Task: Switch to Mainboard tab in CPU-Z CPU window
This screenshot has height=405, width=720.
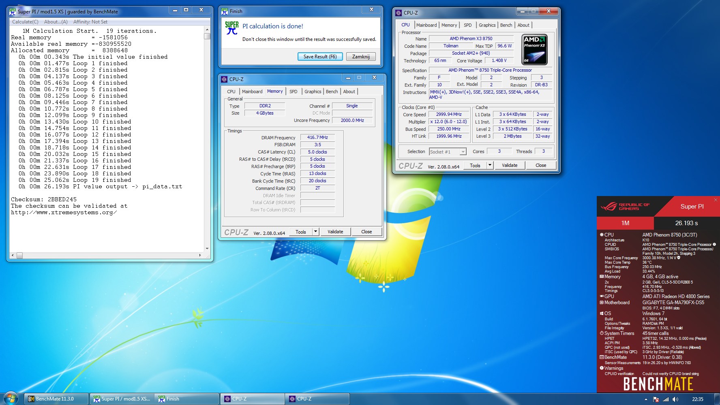Action: (426, 25)
